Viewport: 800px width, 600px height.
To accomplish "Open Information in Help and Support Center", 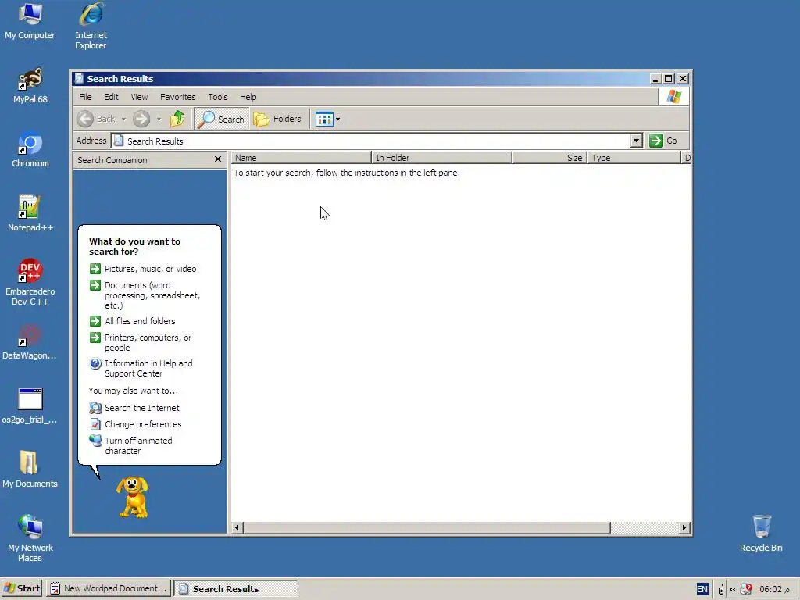I will pyautogui.click(x=141, y=369).
